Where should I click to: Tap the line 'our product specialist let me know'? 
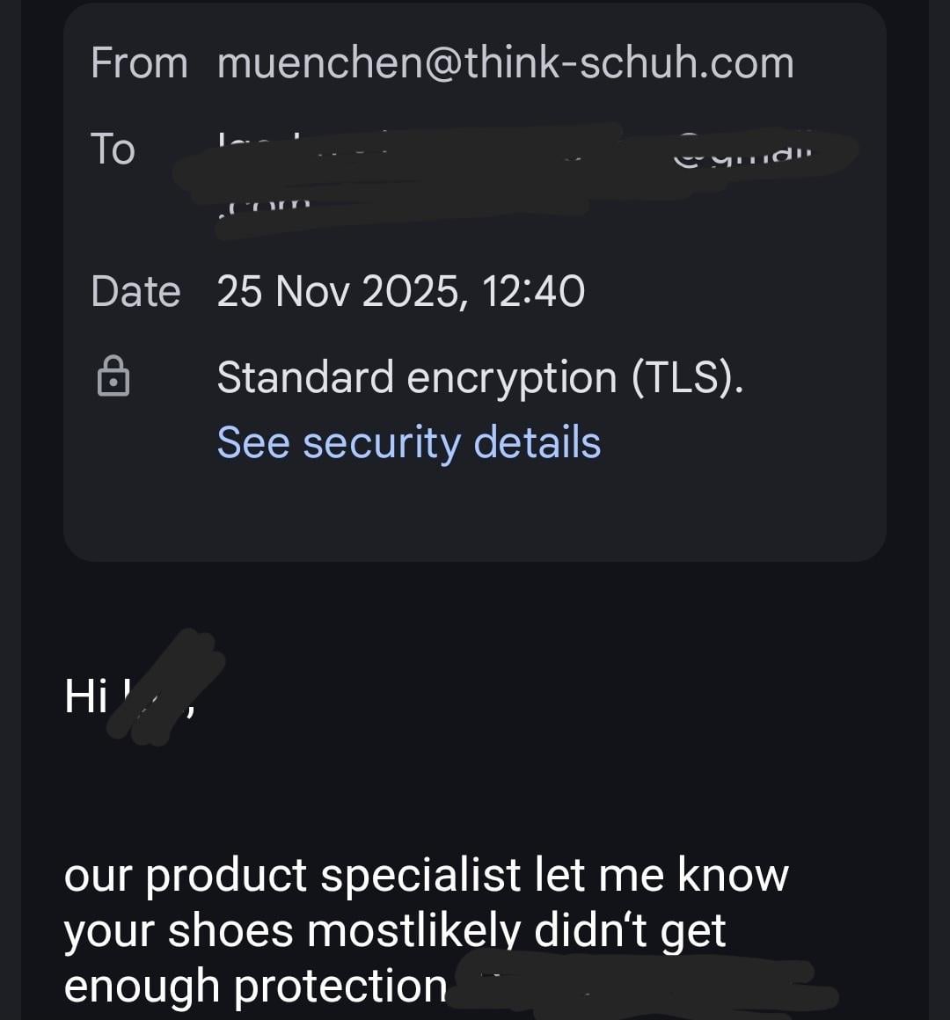point(426,875)
